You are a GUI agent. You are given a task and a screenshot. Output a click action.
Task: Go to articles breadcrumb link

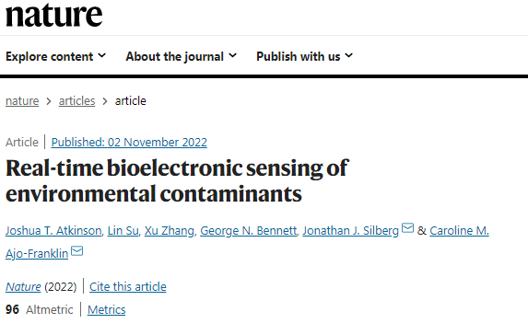76,101
